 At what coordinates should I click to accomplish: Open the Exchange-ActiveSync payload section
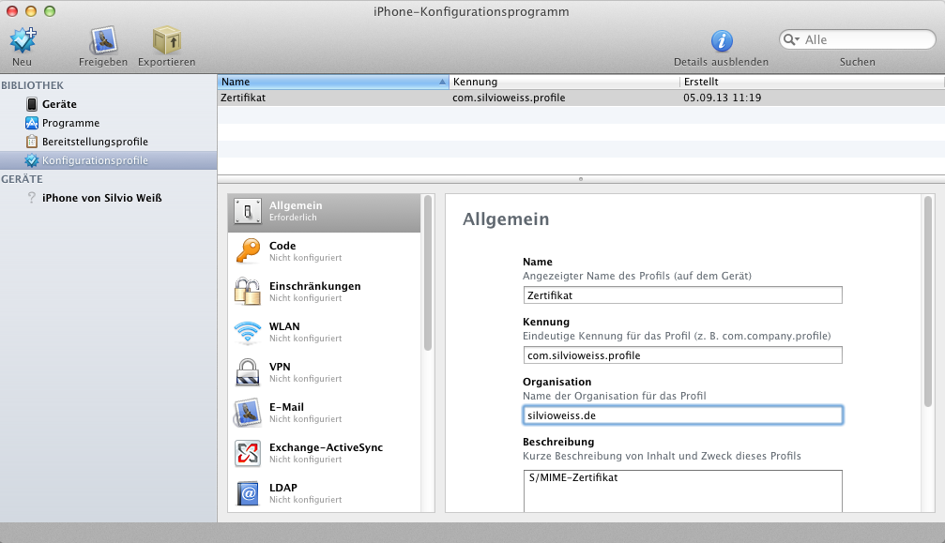[x=325, y=453]
